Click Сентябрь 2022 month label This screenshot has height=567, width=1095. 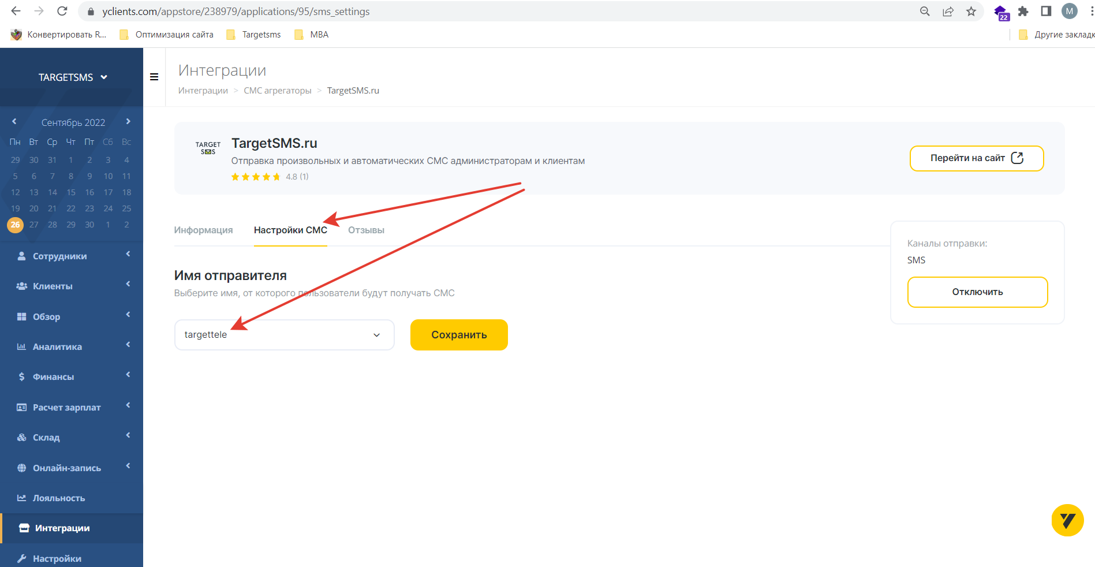(x=73, y=122)
